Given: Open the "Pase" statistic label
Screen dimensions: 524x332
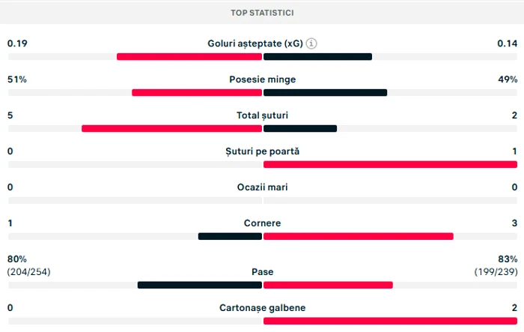Looking at the screenshot, I should click(262, 272).
